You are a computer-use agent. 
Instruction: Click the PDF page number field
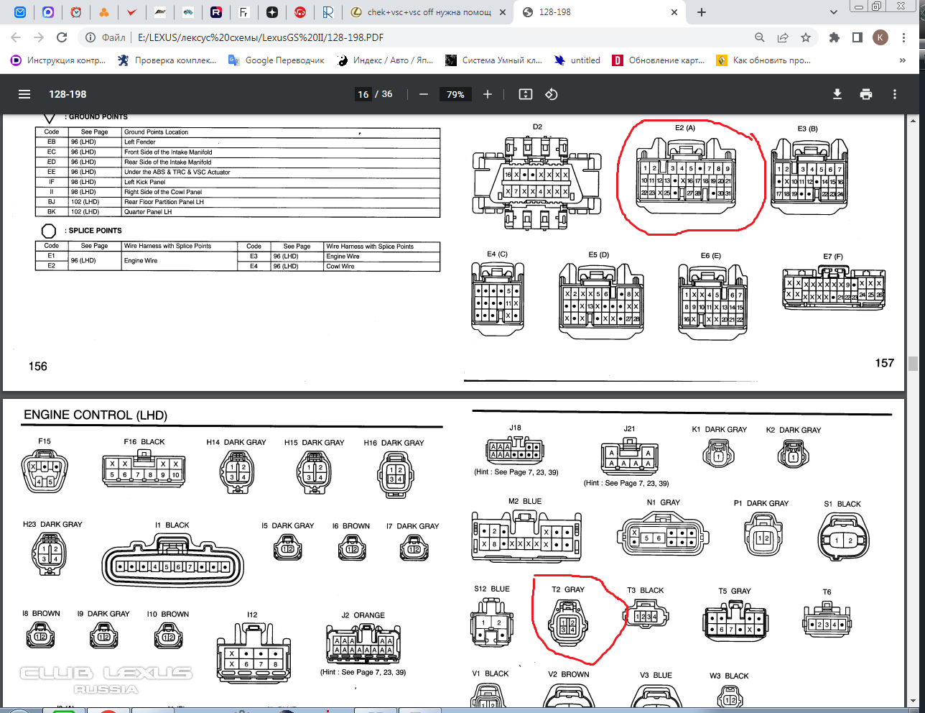[363, 94]
